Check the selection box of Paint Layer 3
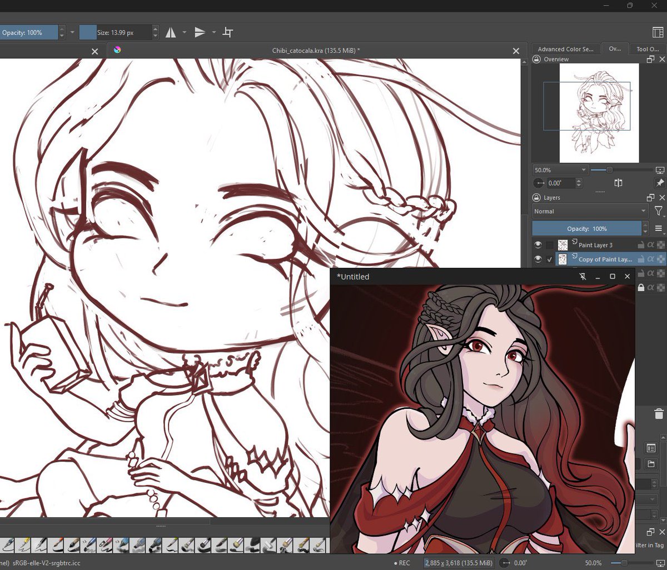The width and height of the screenshot is (667, 570). (x=550, y=244)
